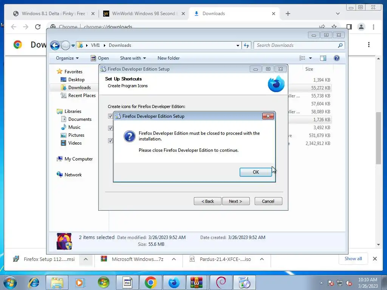Image resolution: width=387 pixels, height=290 pixels.
Task: Select Desktop in the navigation pane
Action: coord(76,80)
